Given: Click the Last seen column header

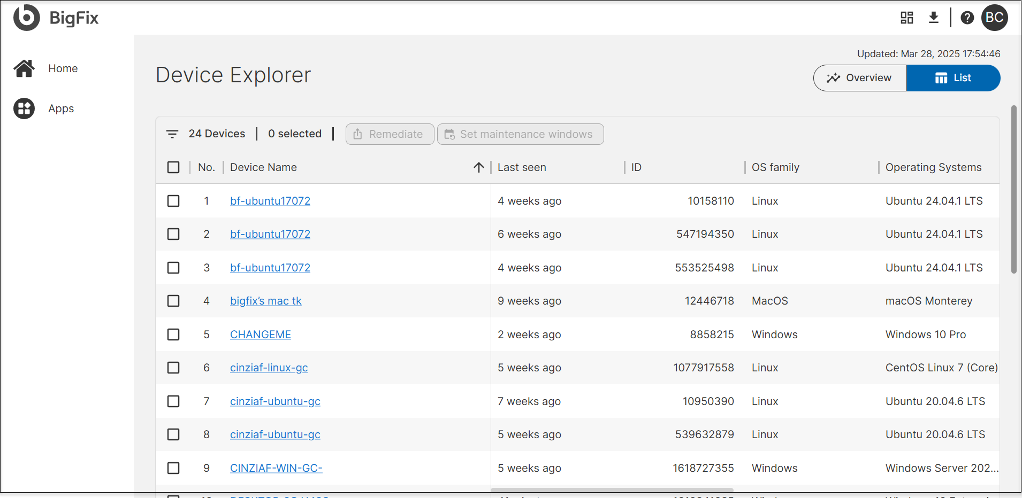Looking at the screenshot, I should tap(522, 167).
